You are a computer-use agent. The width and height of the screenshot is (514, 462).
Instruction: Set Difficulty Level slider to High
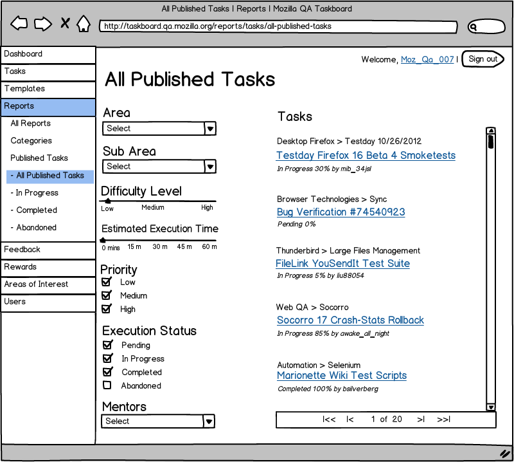click(x=207, y=201)
